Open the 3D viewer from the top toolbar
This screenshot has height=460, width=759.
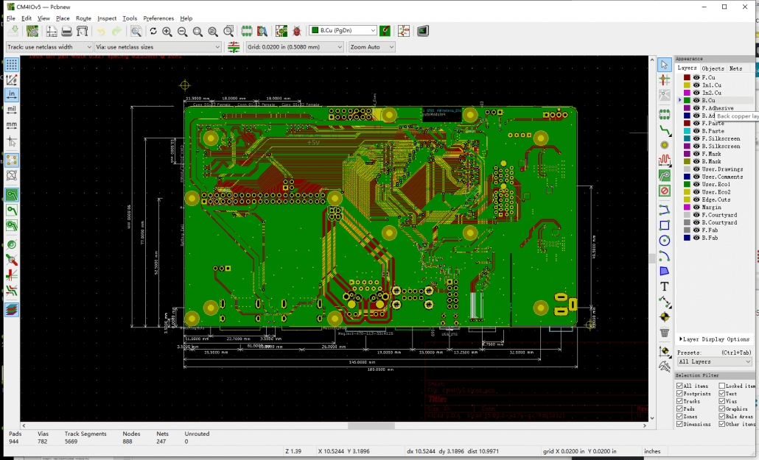point(423,30)
